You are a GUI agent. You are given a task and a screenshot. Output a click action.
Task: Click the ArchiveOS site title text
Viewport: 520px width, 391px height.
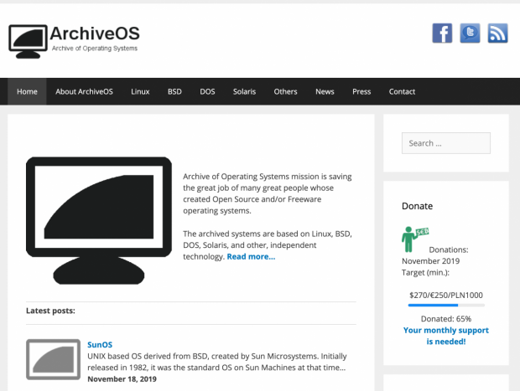(95, 33)
